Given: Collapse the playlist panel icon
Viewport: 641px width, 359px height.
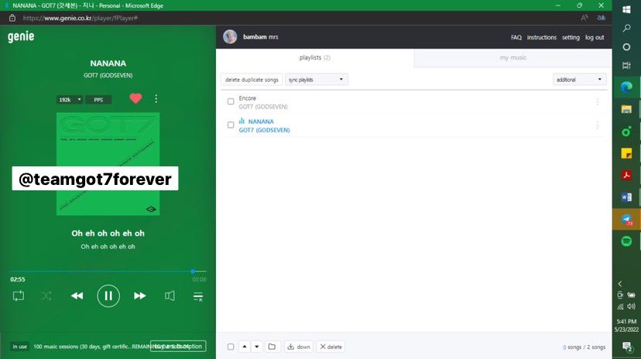Looking at the screenshot, I should click(x=198, y=296).
